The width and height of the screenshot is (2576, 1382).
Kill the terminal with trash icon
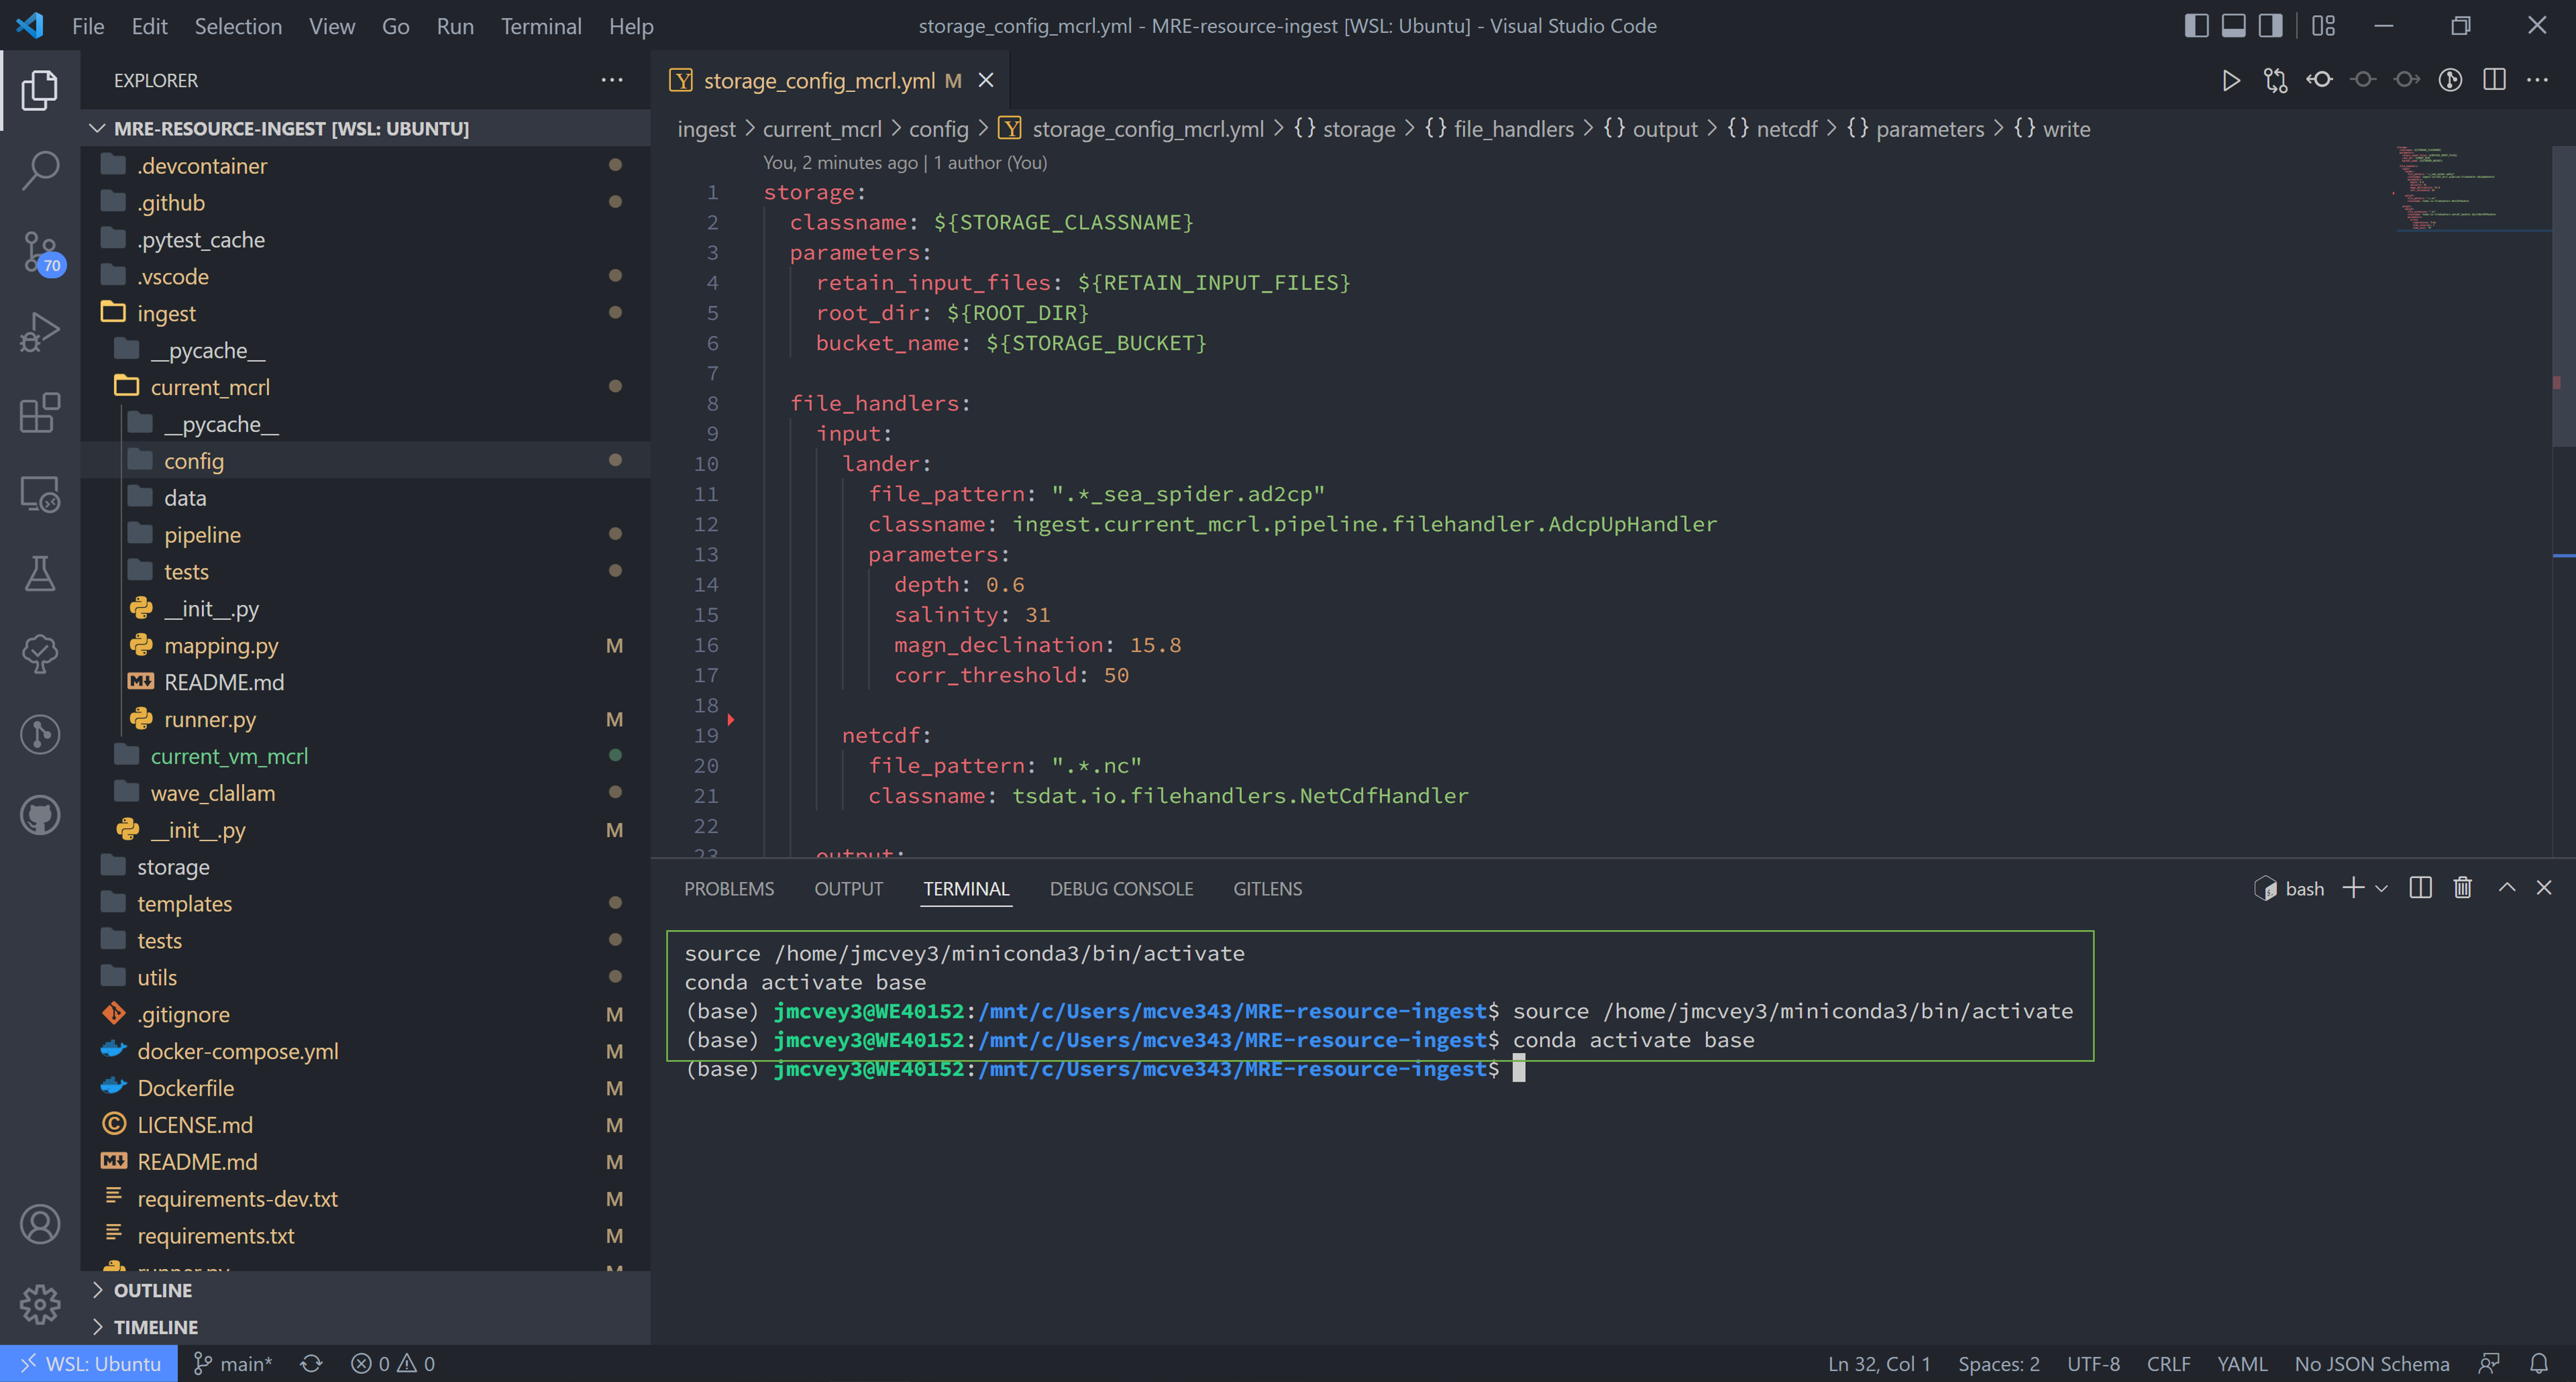[2463, 888]
